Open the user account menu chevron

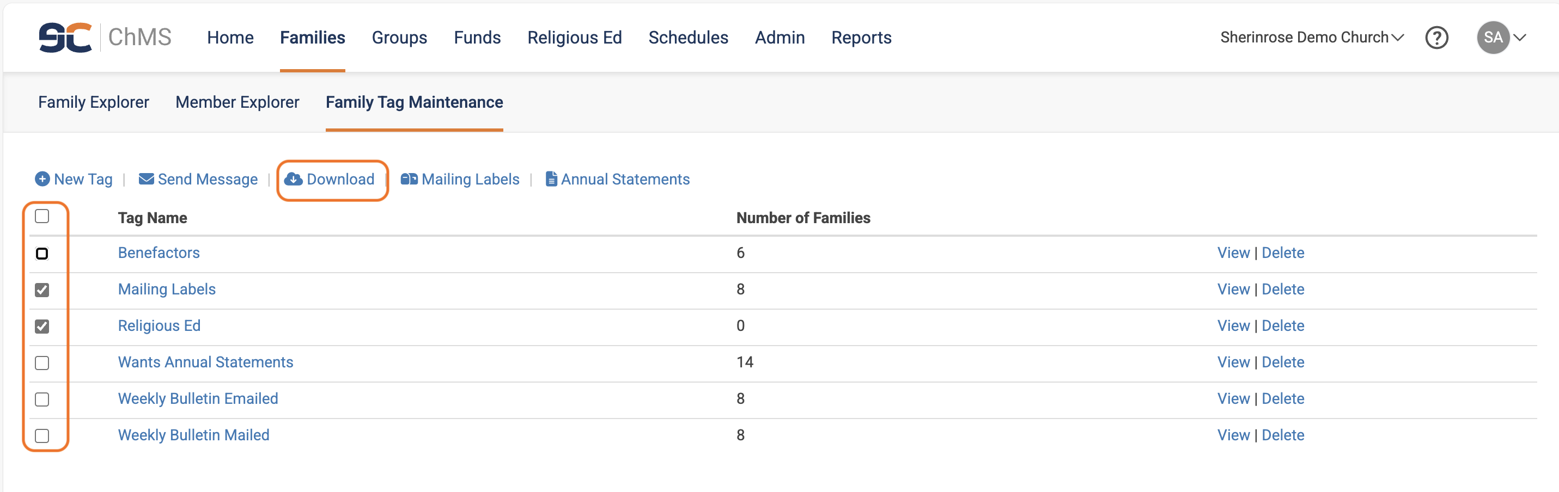(x=1520, y=38)
